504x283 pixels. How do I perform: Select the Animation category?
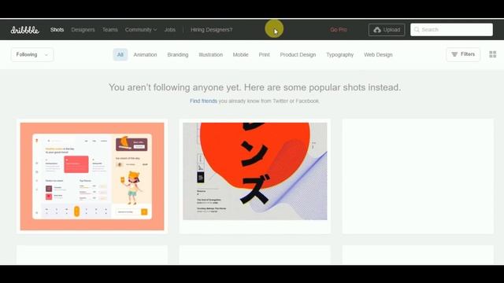tap(145, 54)
